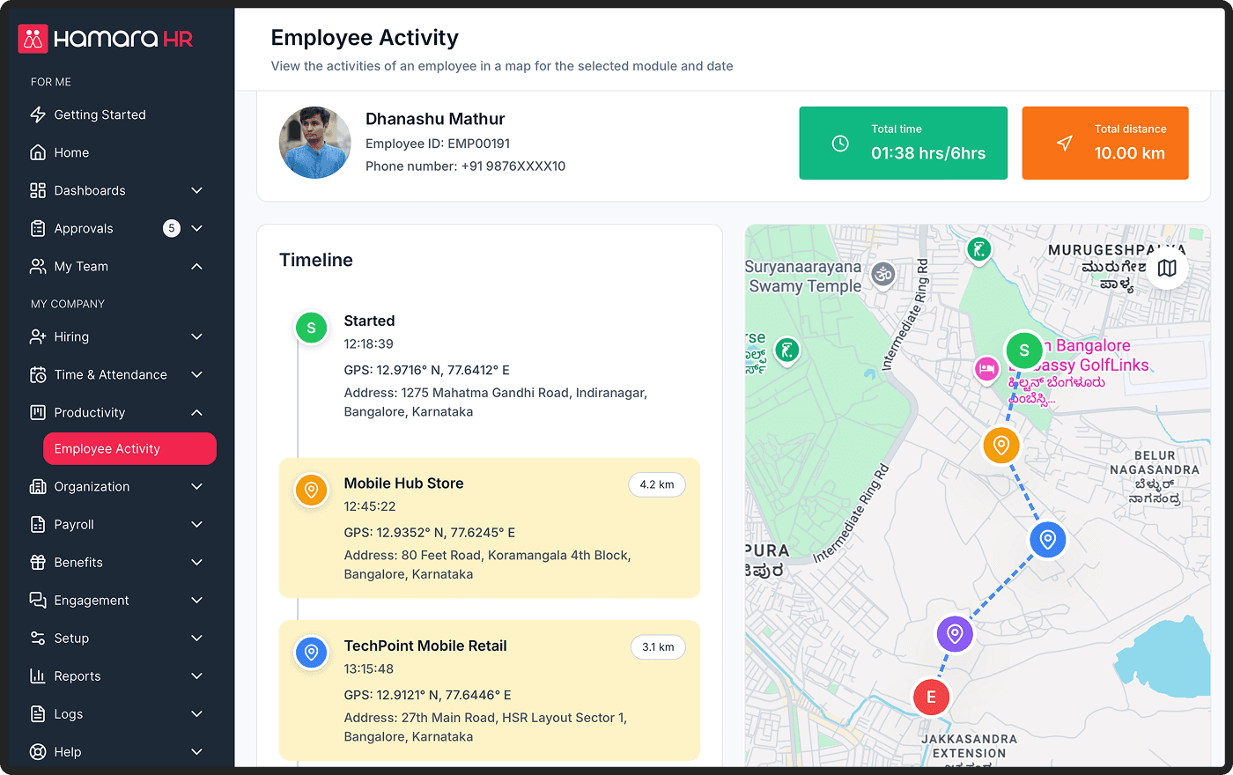Click the pink hotel marker on map
1233x775 pixels.
click(986, 369)
